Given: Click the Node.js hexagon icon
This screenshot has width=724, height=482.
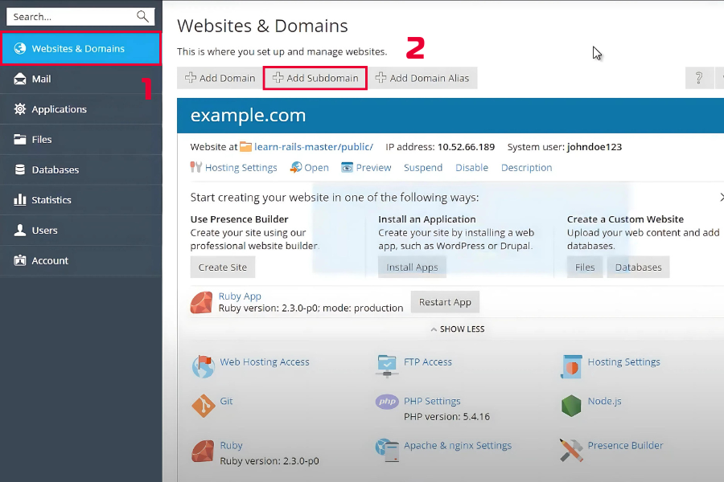Looking at the screenshot, I should (x=571, y=405).
